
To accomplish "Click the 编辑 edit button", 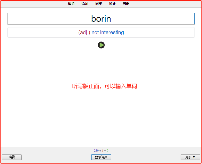I will [x=12, y=157].
